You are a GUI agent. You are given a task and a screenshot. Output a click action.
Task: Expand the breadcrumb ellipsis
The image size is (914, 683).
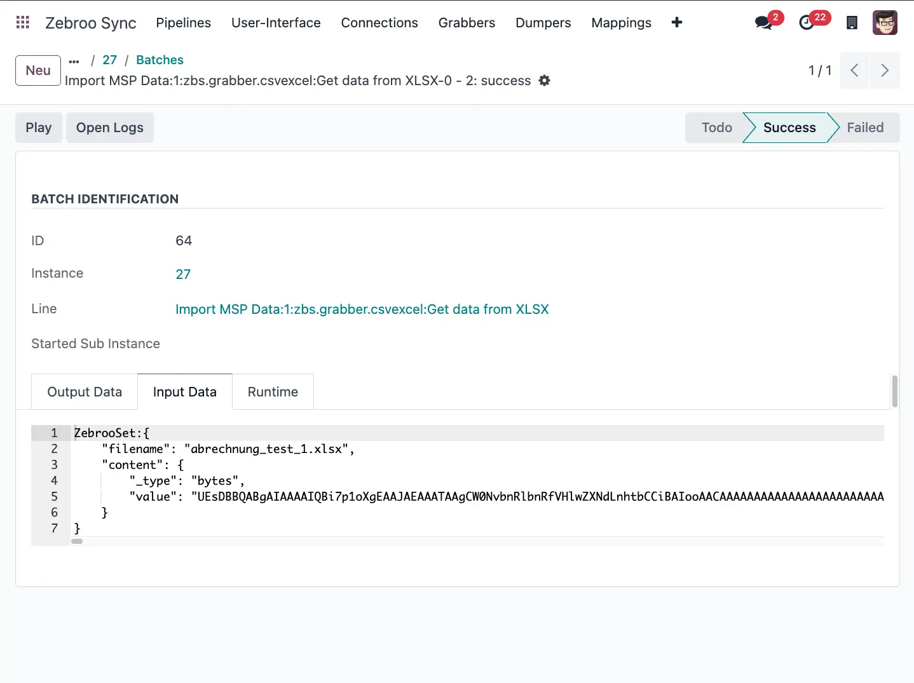coord(74,61)
